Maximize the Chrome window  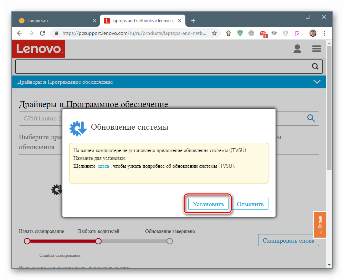(308, 17)
